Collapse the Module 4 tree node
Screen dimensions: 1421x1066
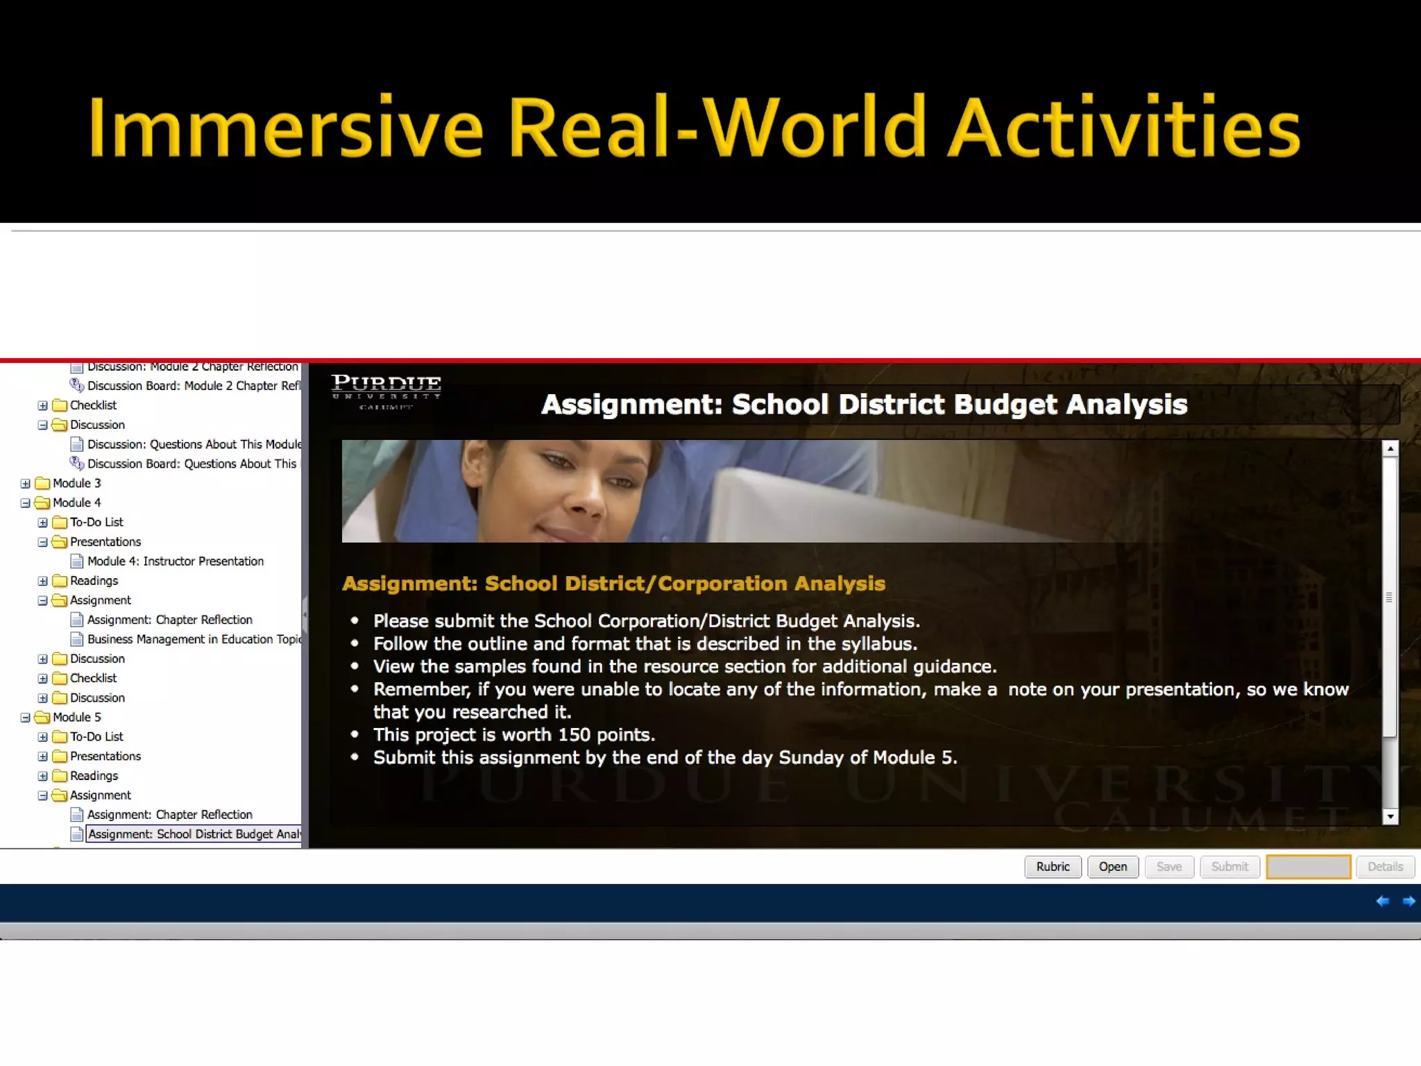26,502
